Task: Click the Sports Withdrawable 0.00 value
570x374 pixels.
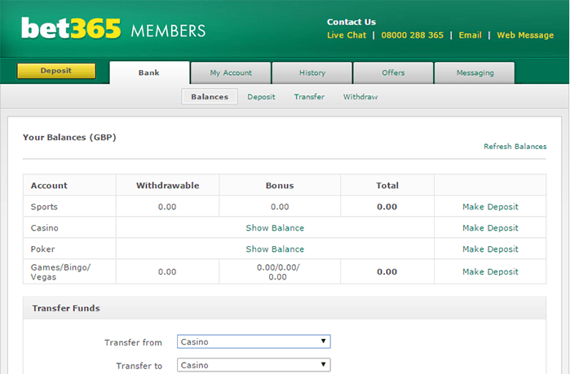Action: click(167, 207)
